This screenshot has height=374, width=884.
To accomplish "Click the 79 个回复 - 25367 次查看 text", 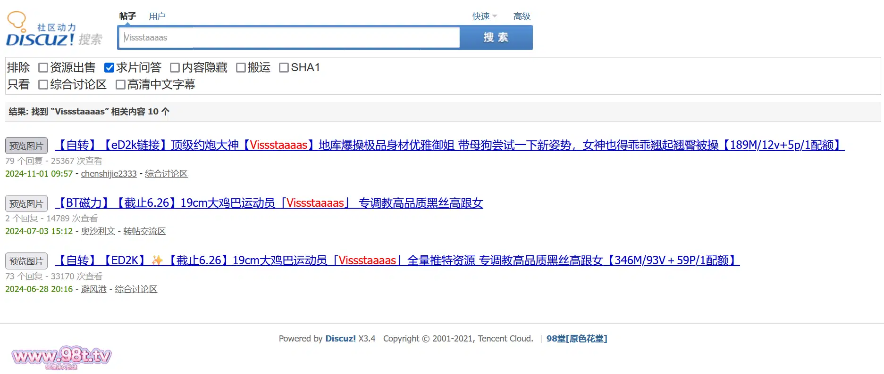I will [x=54, y=161].
